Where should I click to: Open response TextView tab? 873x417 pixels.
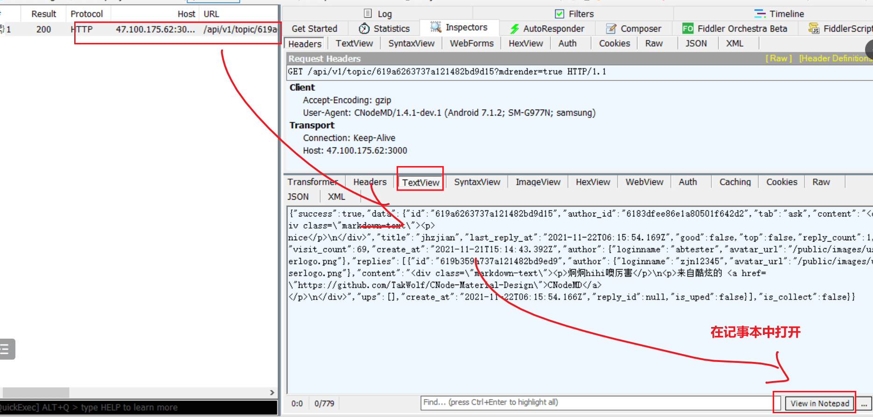pos(420,182)
